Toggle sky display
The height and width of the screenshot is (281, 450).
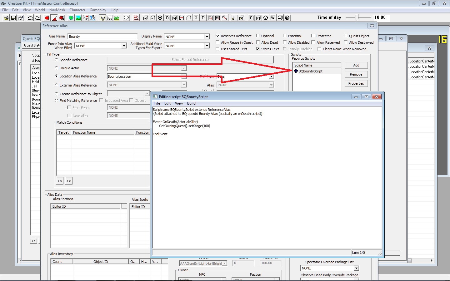(110, 18)
